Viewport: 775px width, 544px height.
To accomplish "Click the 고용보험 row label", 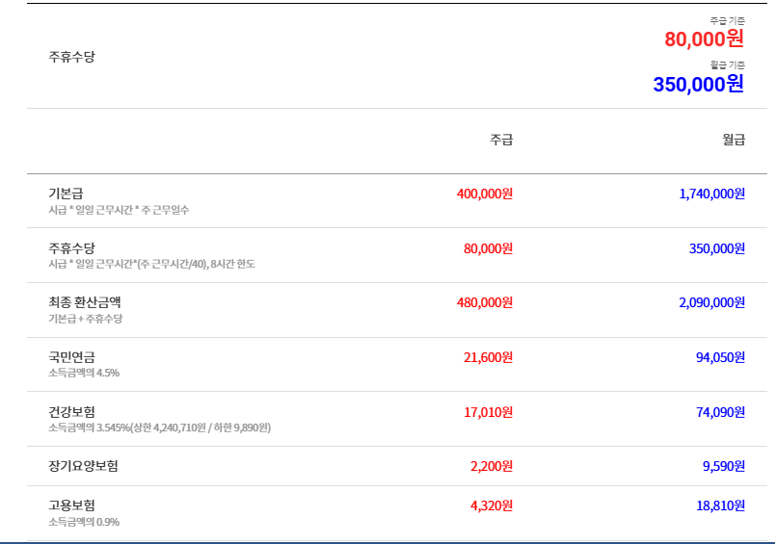I will point(71,505).
